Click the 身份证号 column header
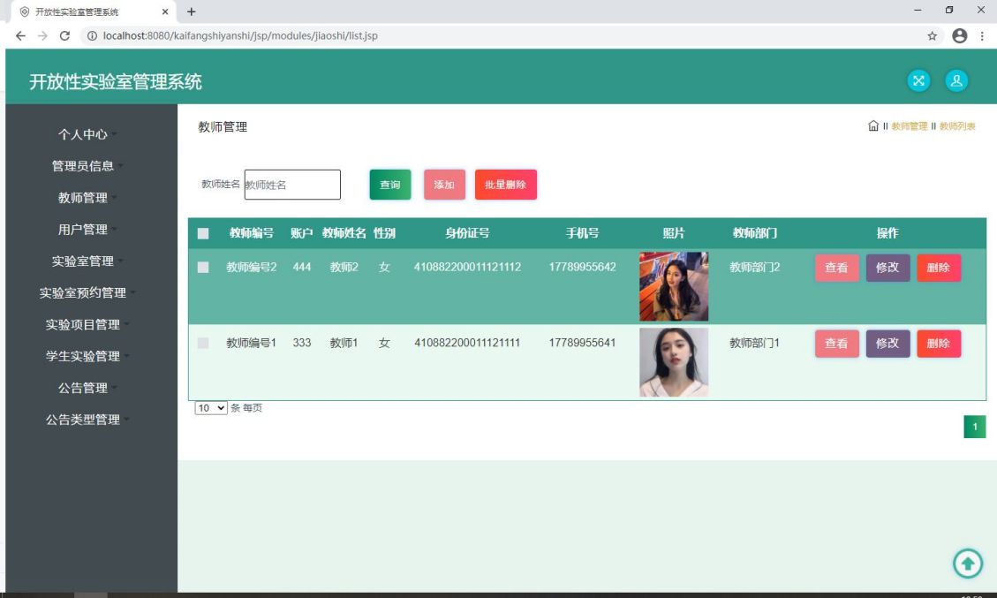The image size is (997, 598). pos(467,233)
